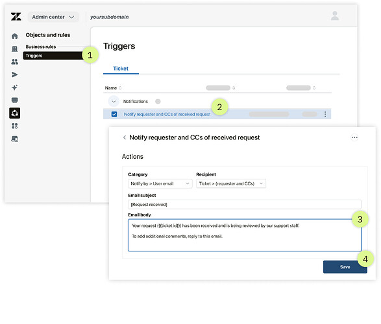Select the Ticket tab
This screenshot has height=324, width=381.
tap(121, 69)
